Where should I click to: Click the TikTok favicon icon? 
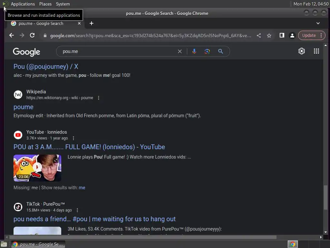(x=18, y=207)
